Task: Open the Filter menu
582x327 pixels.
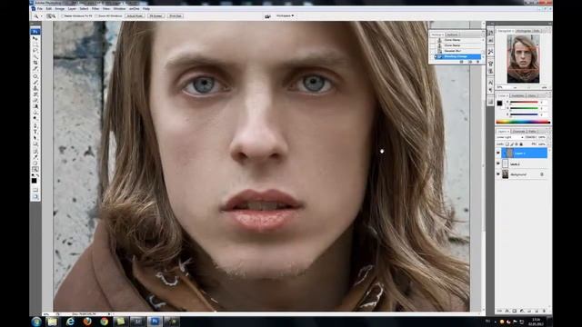Action: [x=95, y=8]
